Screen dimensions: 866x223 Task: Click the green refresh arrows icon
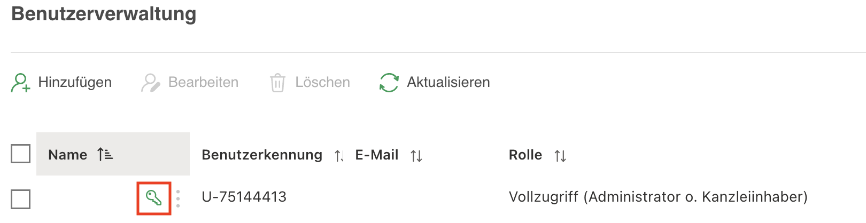click(x=389, y=83)
